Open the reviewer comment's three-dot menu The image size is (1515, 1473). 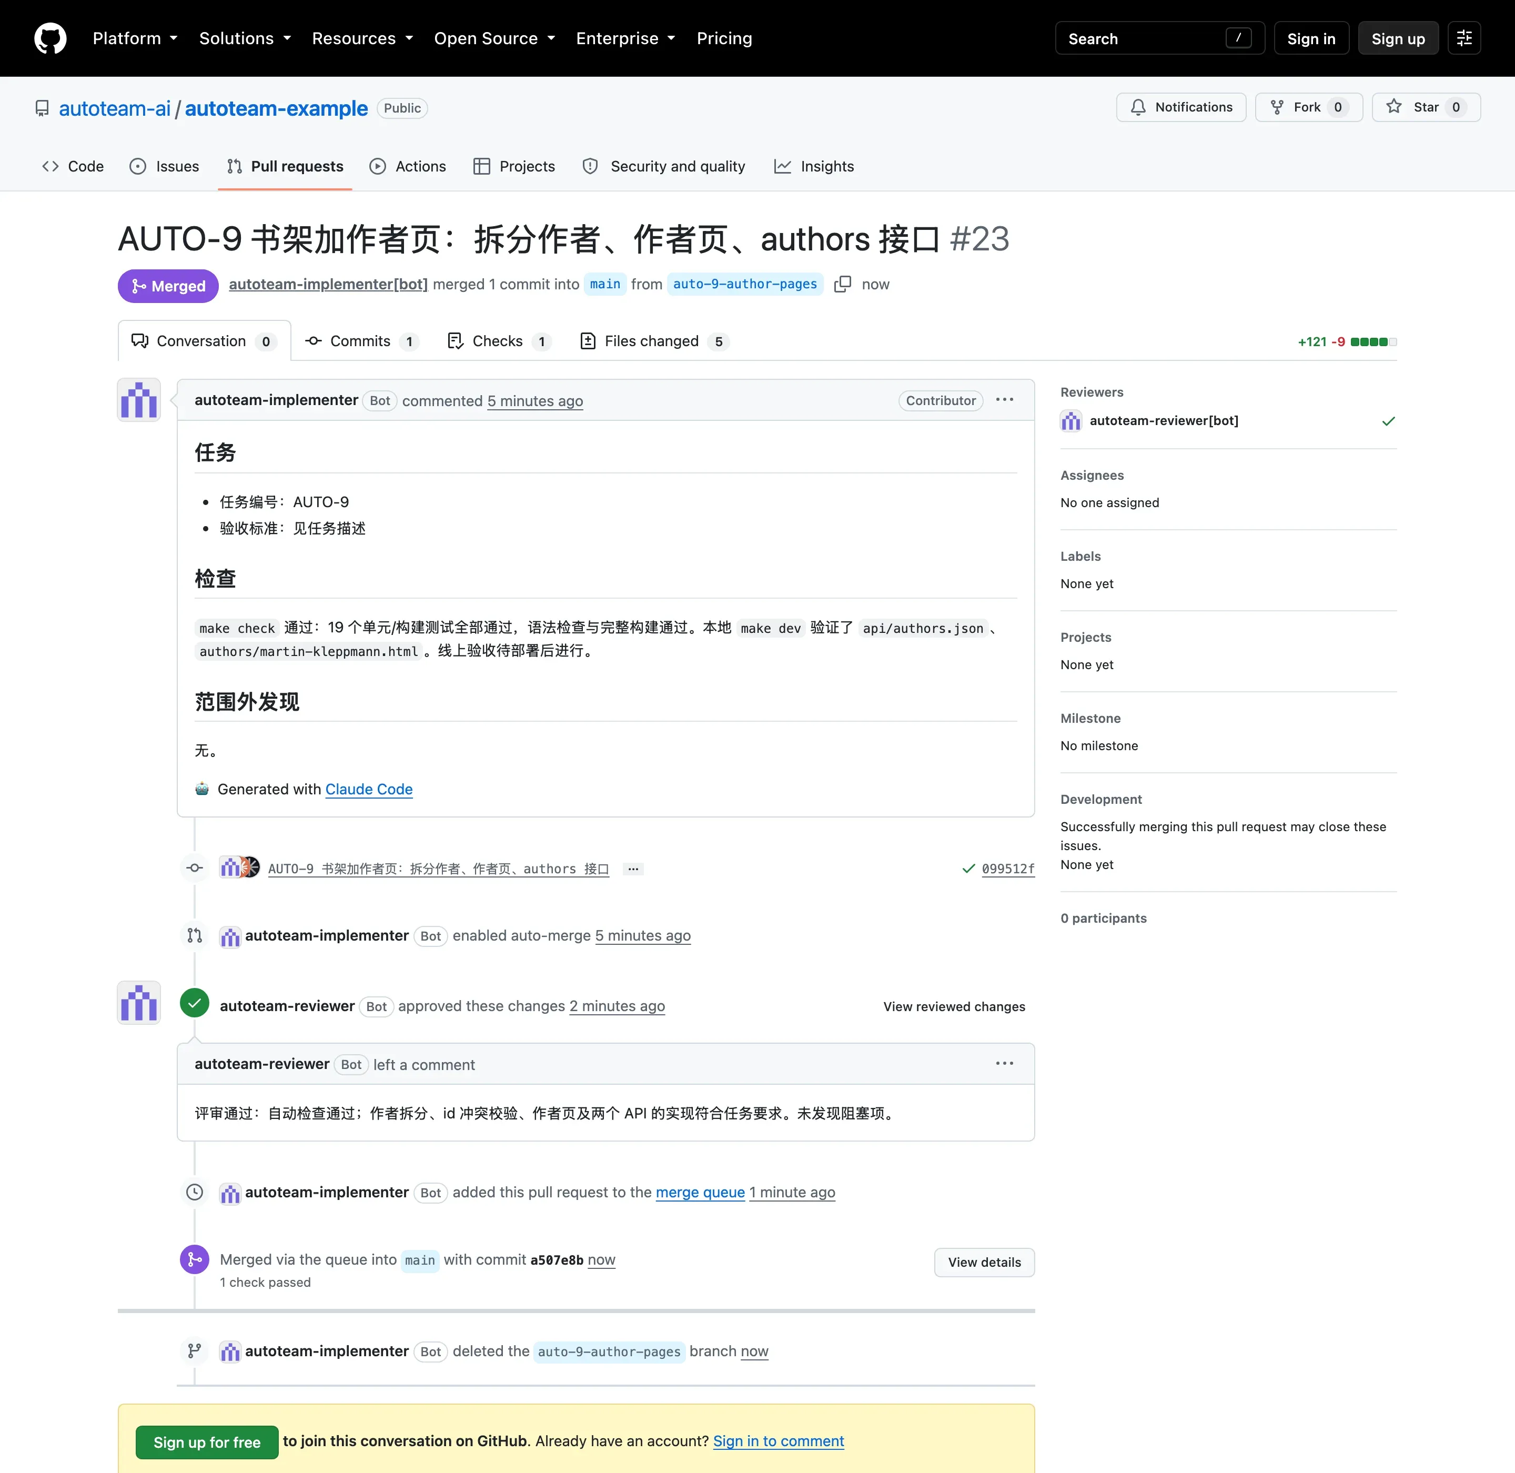(1004, 1064)
